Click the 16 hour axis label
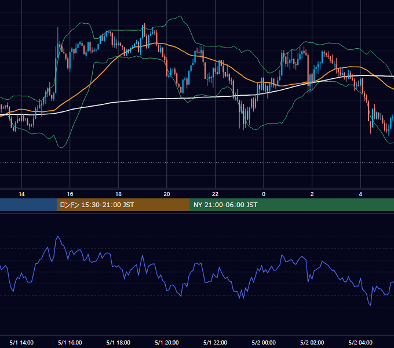394x348 pixels. 70,194
